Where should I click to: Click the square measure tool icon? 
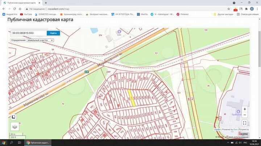(13, 117)
